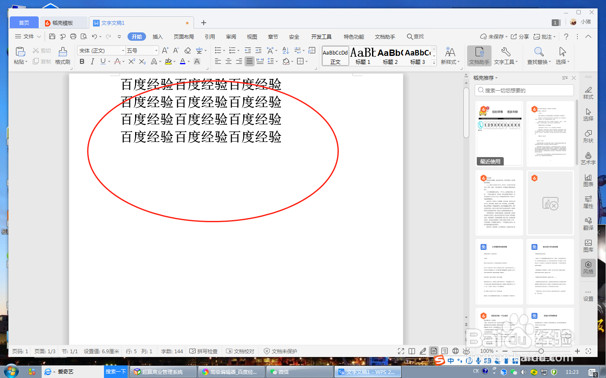
Task: Pick the text highlight color swatch
Action: [x=168, y=61]
